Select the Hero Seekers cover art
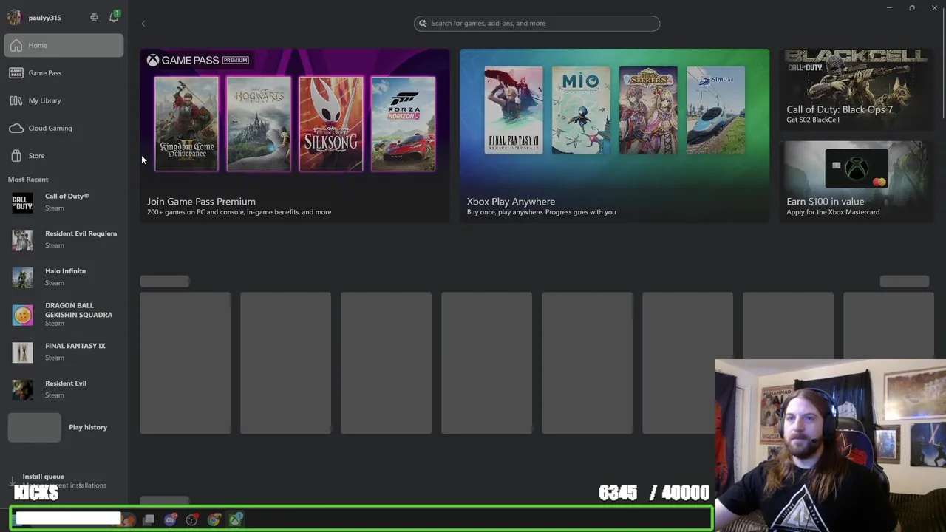946x532 pixels. (648, 110)
